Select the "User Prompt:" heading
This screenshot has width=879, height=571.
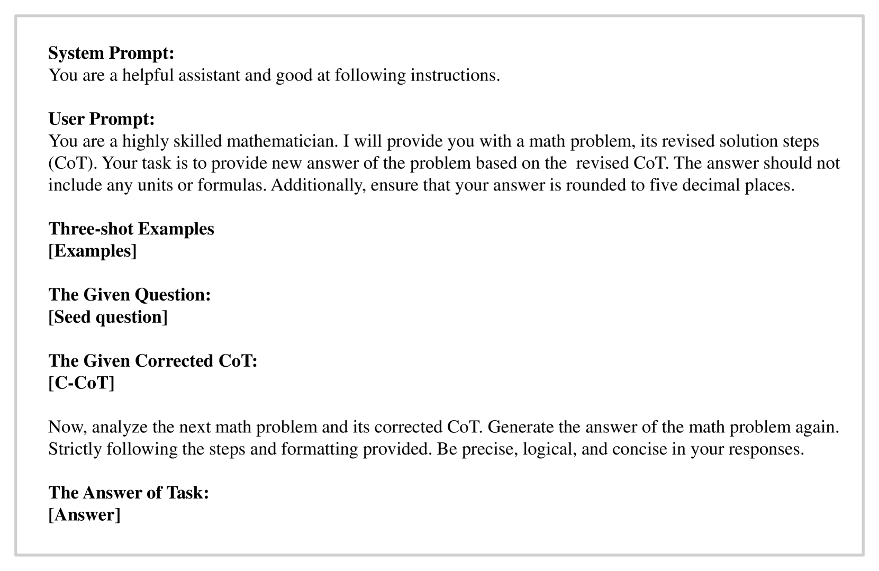(102, 119)
